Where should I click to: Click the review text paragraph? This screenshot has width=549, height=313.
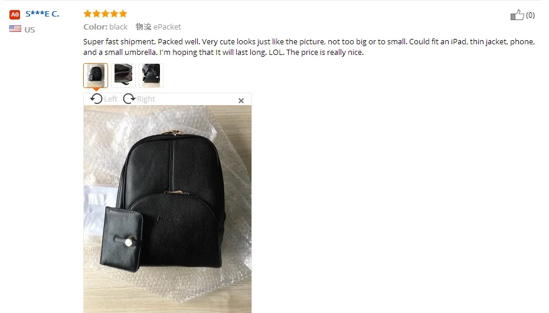[309, 47]
